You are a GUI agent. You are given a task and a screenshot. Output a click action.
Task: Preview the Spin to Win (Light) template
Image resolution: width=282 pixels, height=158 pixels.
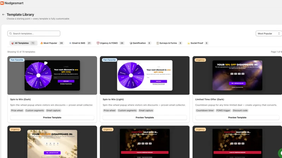tap(145, 118)
